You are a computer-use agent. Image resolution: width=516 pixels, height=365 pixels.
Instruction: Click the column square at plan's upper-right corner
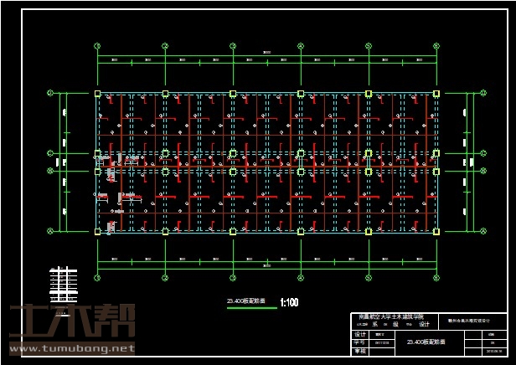tap(436, 93)
